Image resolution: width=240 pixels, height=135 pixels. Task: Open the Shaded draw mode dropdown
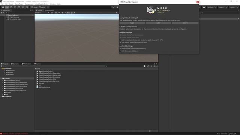click(42, 13)
